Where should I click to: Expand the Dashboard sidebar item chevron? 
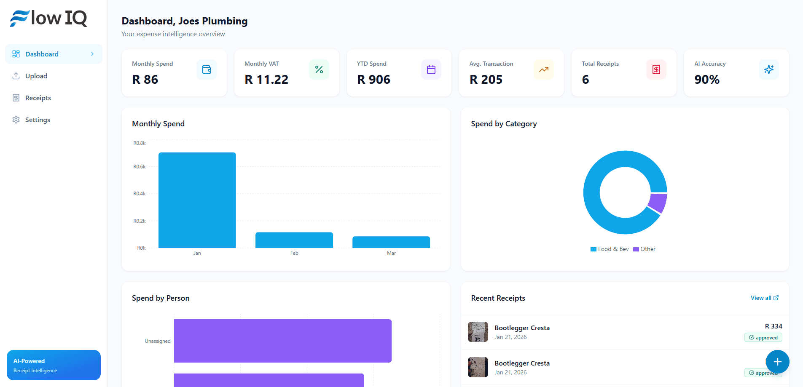pos(92,54)
